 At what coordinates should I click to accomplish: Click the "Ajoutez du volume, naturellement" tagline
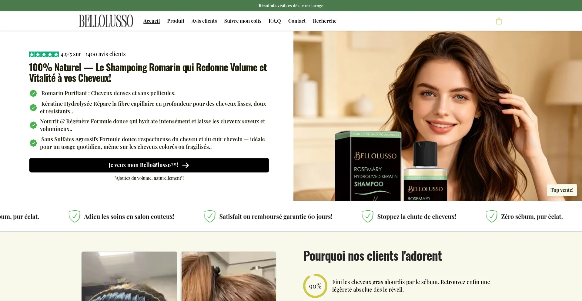(x=149, y=178)
